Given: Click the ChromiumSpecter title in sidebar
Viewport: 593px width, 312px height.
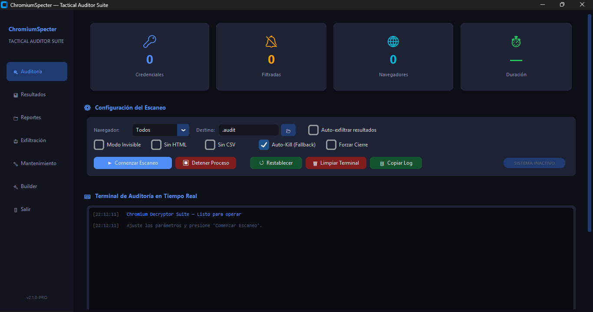Looking at the screenshot, I should click(33, 29).
